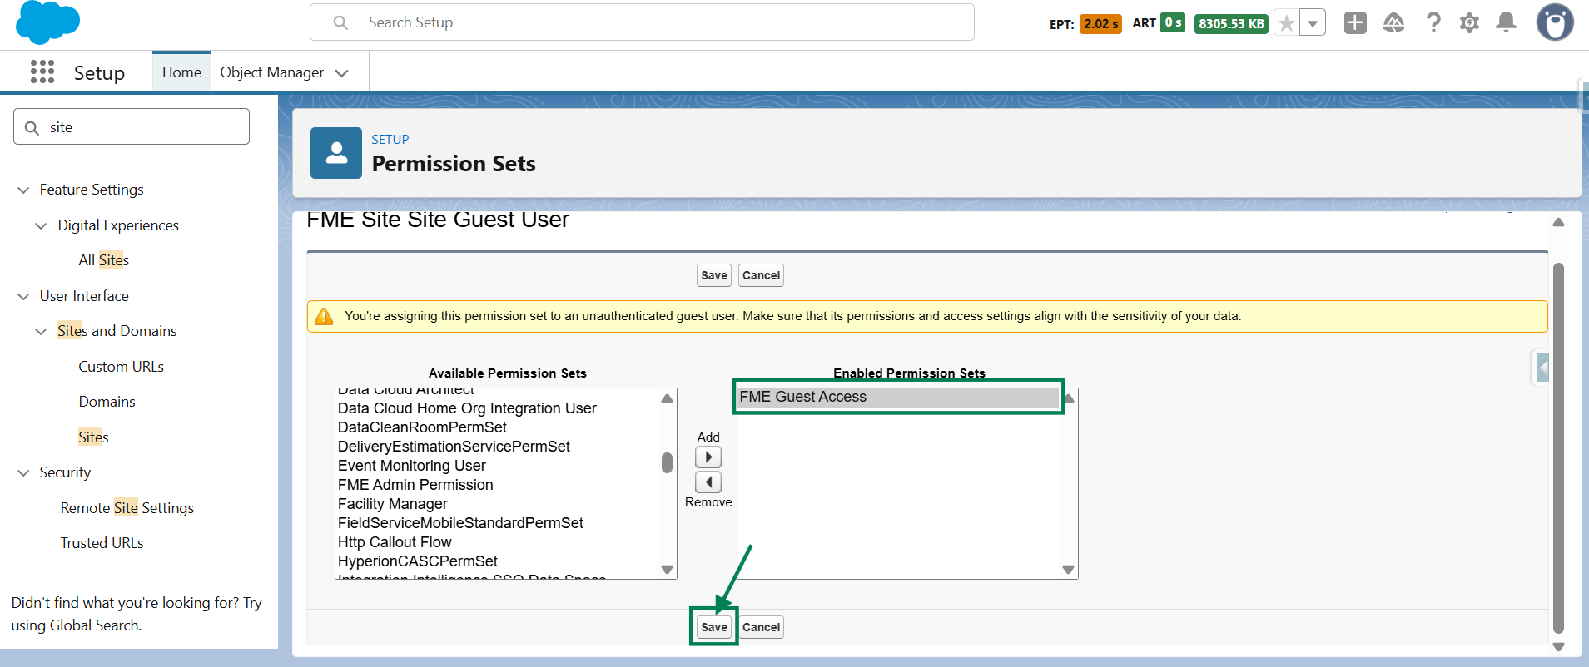Open Custom URLs in the sidebar

coord(122,367)
